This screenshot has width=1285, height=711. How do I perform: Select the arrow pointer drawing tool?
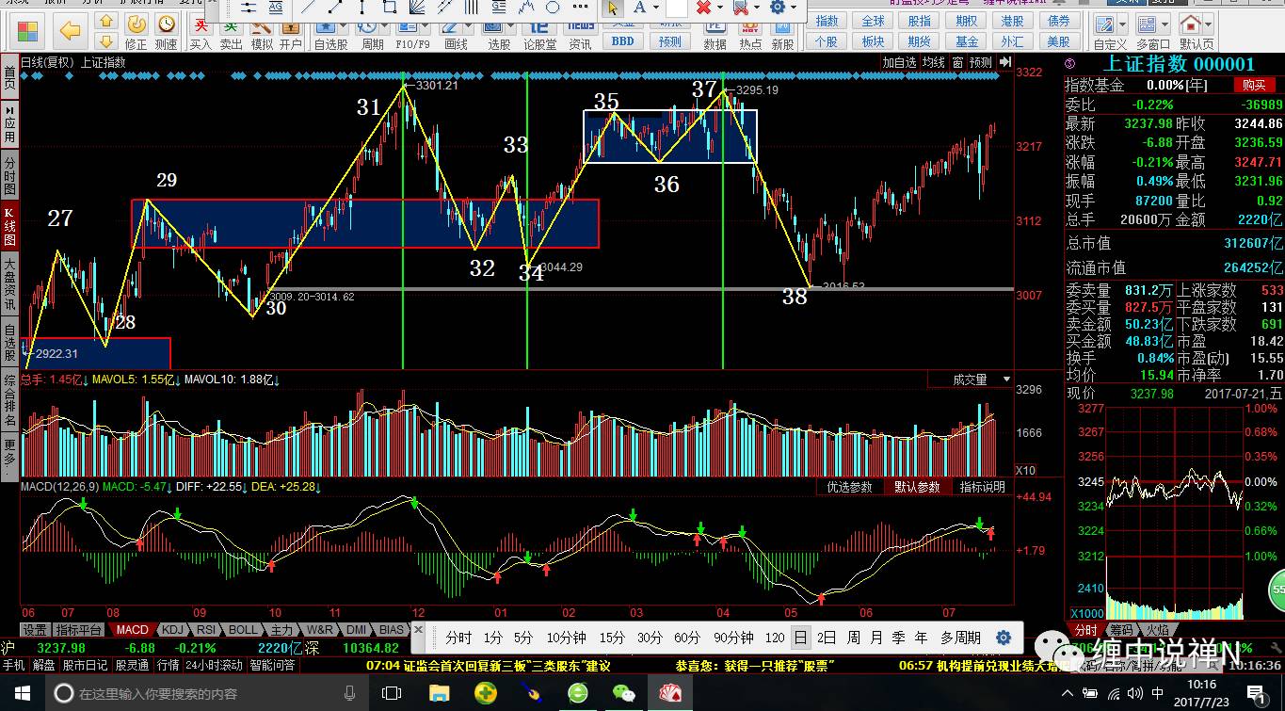pyautogui.click(x=612, y=8)
